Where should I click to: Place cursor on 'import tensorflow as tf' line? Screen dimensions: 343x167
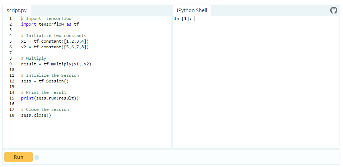pyautogui.click(x=50, y=24)
